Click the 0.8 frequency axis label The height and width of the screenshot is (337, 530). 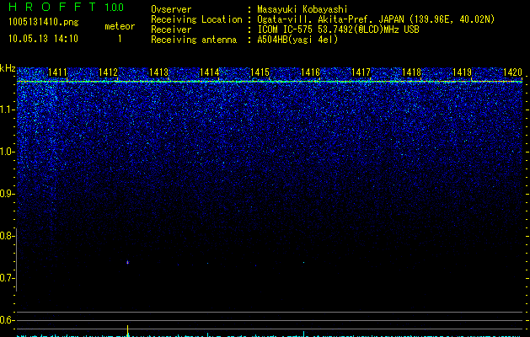pos(7,236)
